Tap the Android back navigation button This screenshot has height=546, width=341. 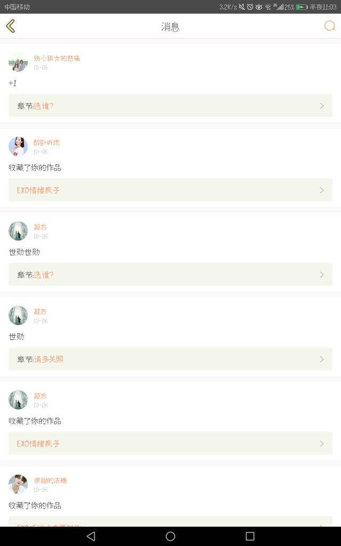[x=91, y=536]
